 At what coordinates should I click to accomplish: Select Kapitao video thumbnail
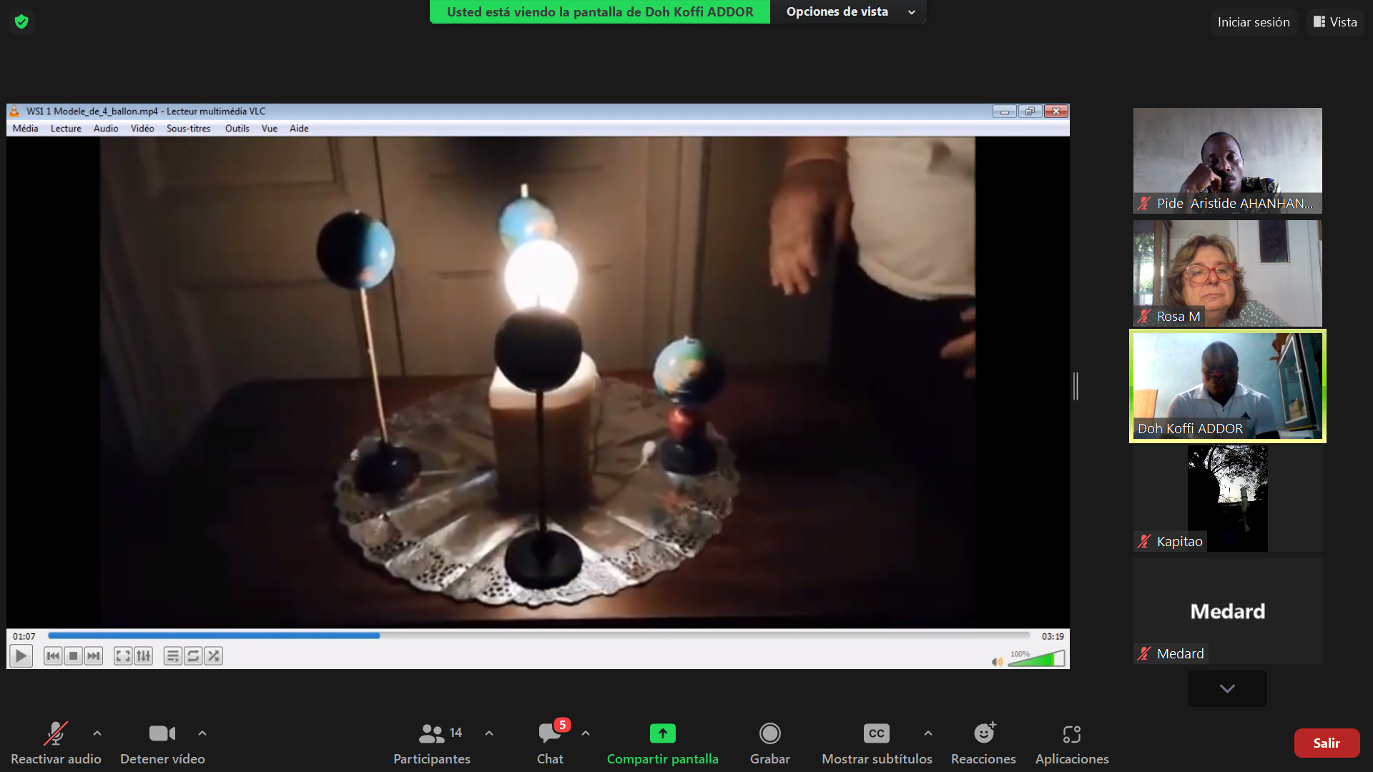[x=1228, y=498]
